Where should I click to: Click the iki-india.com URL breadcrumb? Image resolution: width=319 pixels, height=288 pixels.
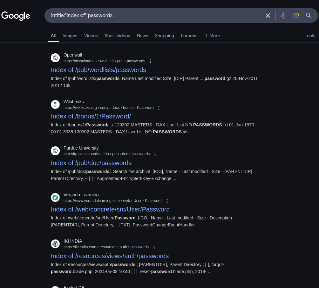(x=106, y=247)
